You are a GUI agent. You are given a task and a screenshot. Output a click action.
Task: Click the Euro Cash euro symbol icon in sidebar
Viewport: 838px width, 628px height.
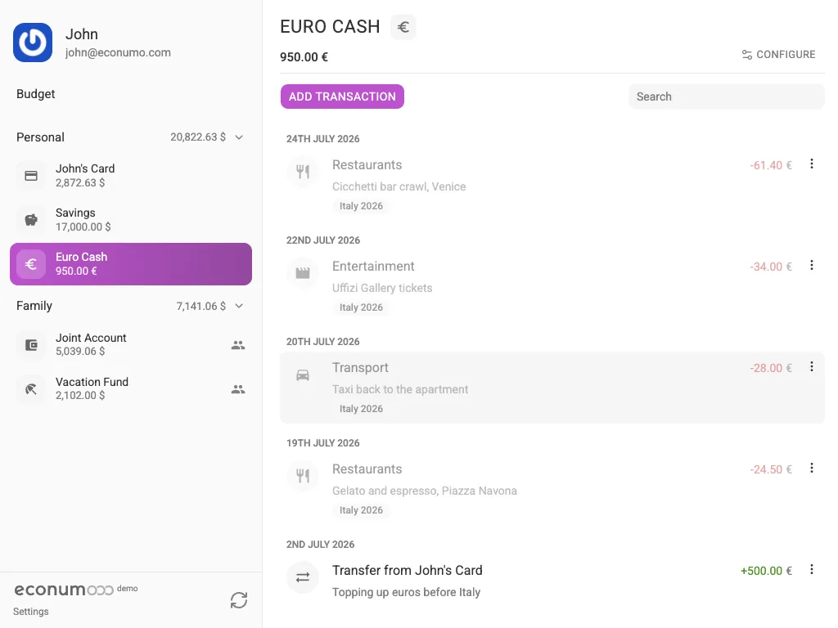point(31,264)
